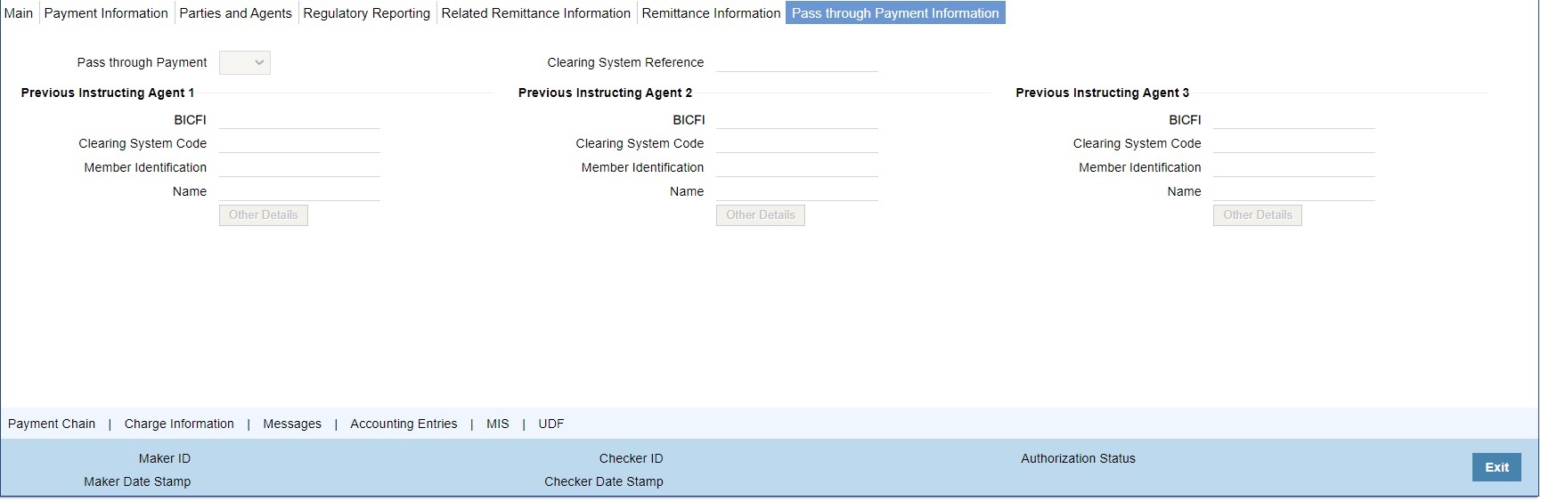View the Messages link

pyautogui.click(x=292, y=424)
